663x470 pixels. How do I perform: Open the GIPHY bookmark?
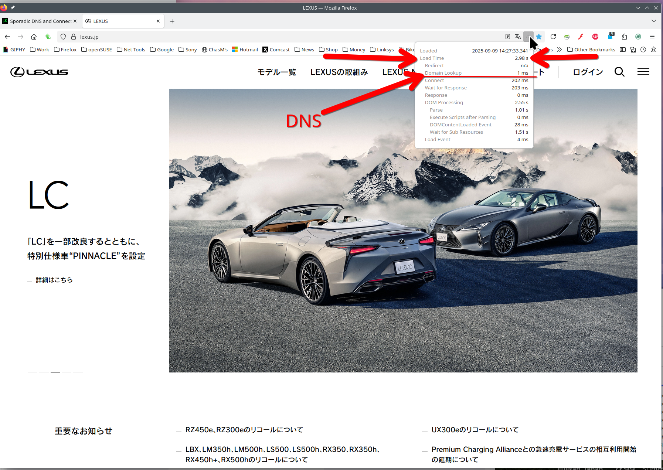(14, 50)
